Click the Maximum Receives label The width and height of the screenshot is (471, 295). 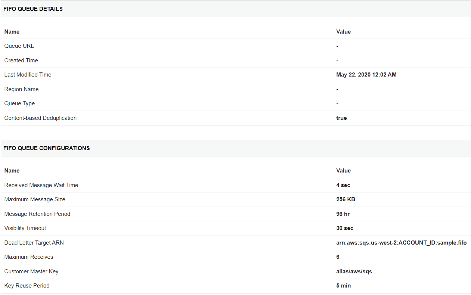point(29,257)
